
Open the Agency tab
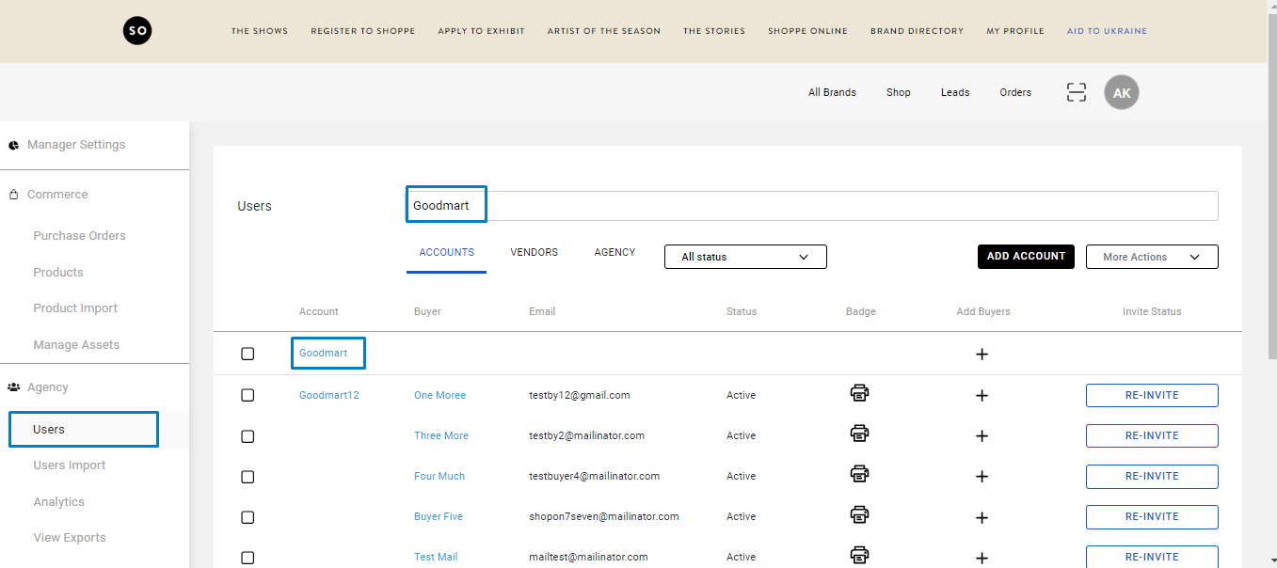[x=615, y=253]
